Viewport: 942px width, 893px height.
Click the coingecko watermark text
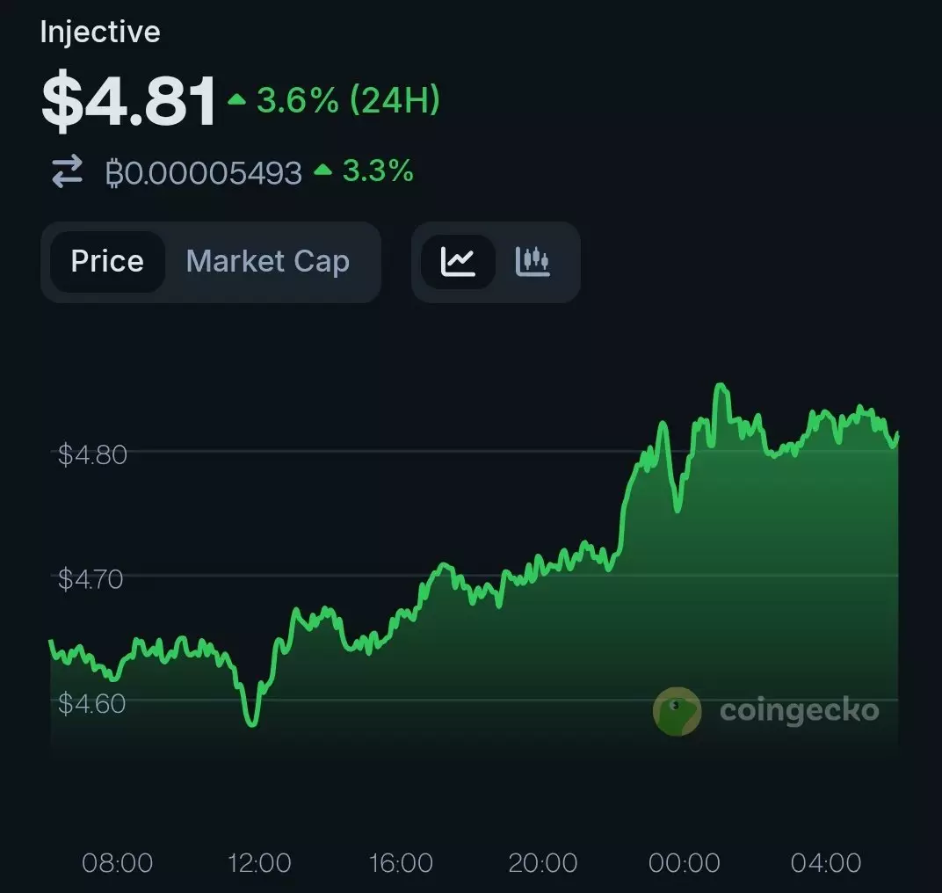pyautogui.click(x=799, y=710)
